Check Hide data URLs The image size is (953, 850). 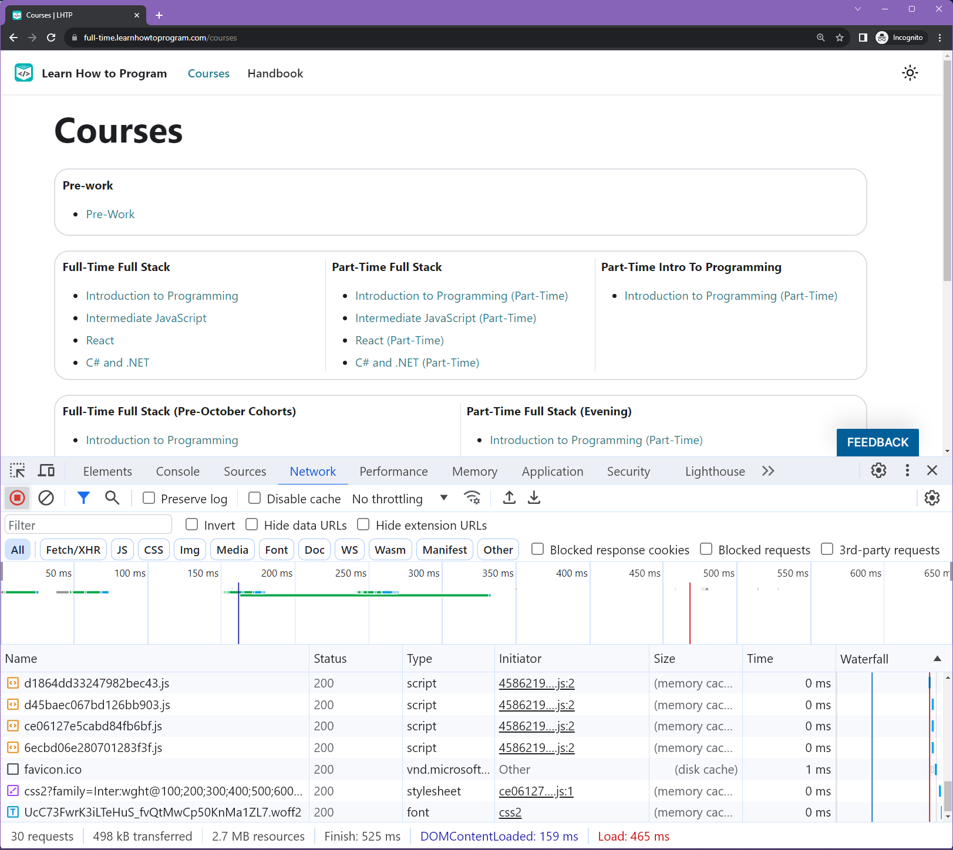click(252, 524)
